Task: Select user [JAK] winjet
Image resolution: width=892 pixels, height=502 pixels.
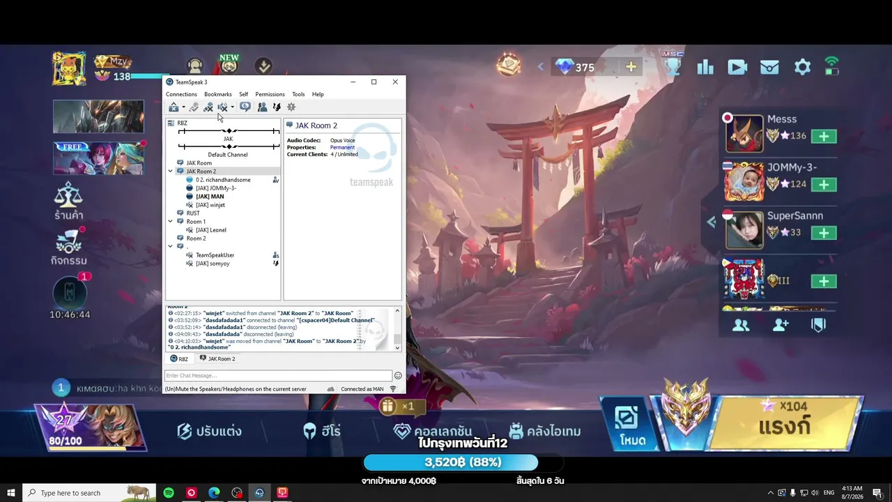Action: pos(210,205)
